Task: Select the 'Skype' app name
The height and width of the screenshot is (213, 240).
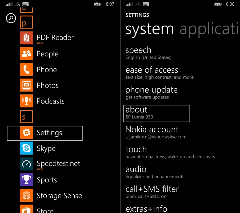Action: 46,149
